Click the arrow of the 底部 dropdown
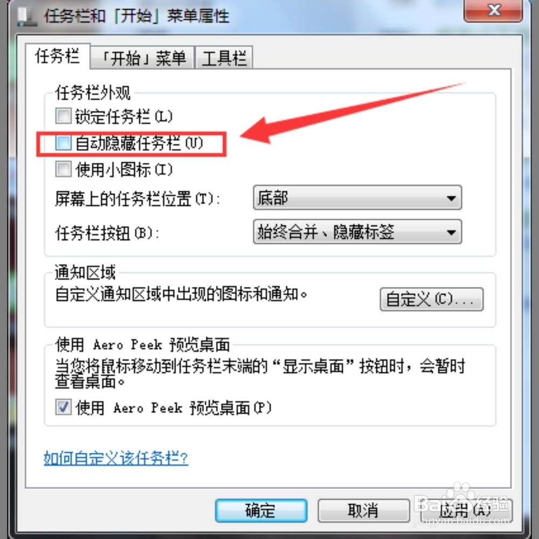539x539 pixels. point(451,198)
